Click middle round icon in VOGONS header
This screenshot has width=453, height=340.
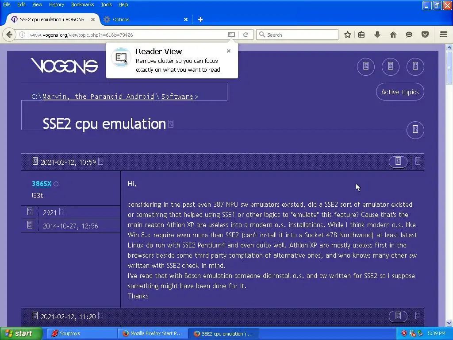coord(391,66)
